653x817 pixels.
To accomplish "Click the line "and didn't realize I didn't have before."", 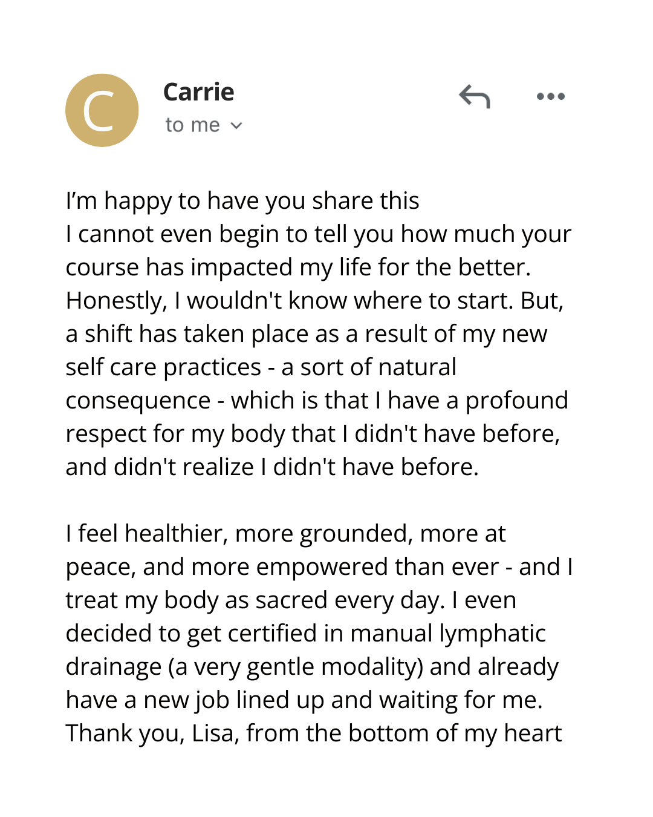I will click(272, 467).
